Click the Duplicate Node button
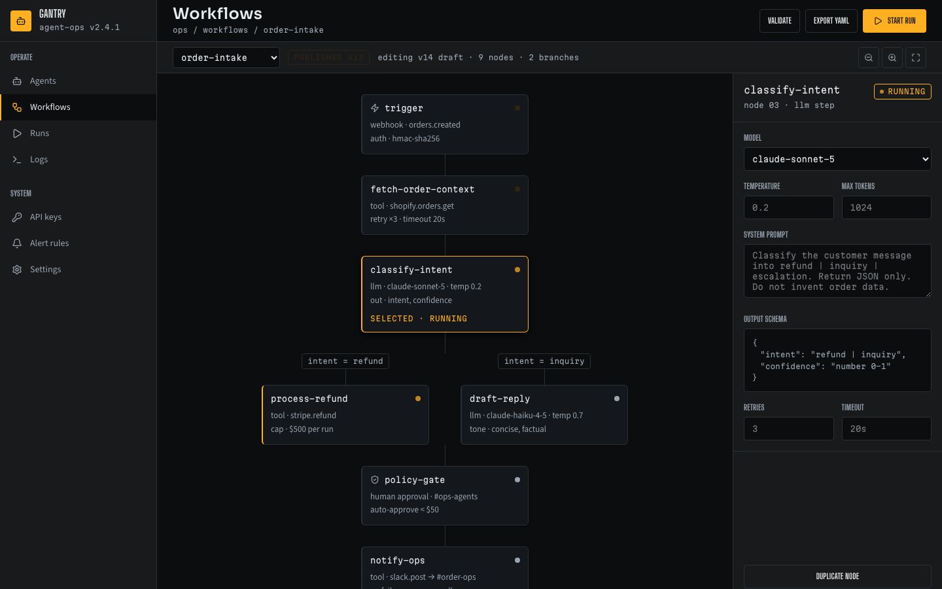Image resolution: width=942 pixels, height=589 pixels. point(837,577)
